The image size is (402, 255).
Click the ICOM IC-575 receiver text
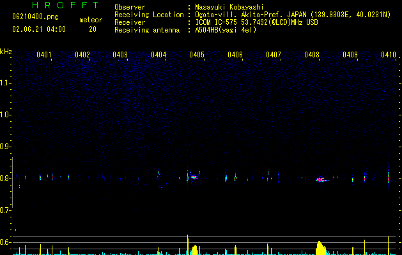[256, 22]
